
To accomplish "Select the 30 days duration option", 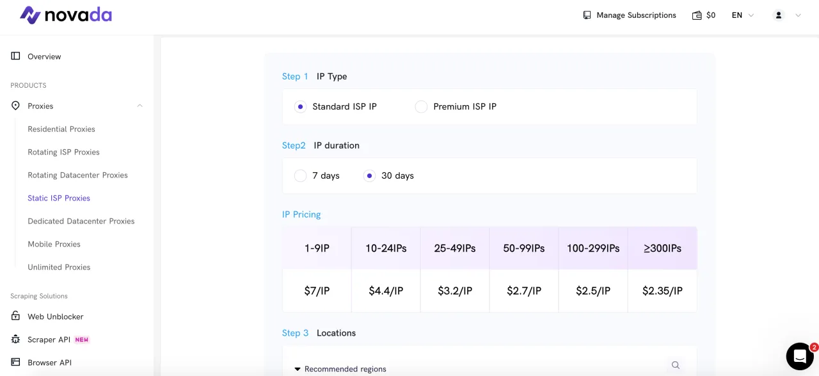I will [369, 176].
